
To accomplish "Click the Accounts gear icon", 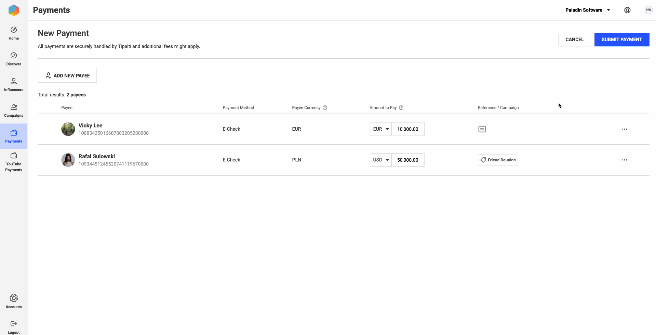I will 13,298.
